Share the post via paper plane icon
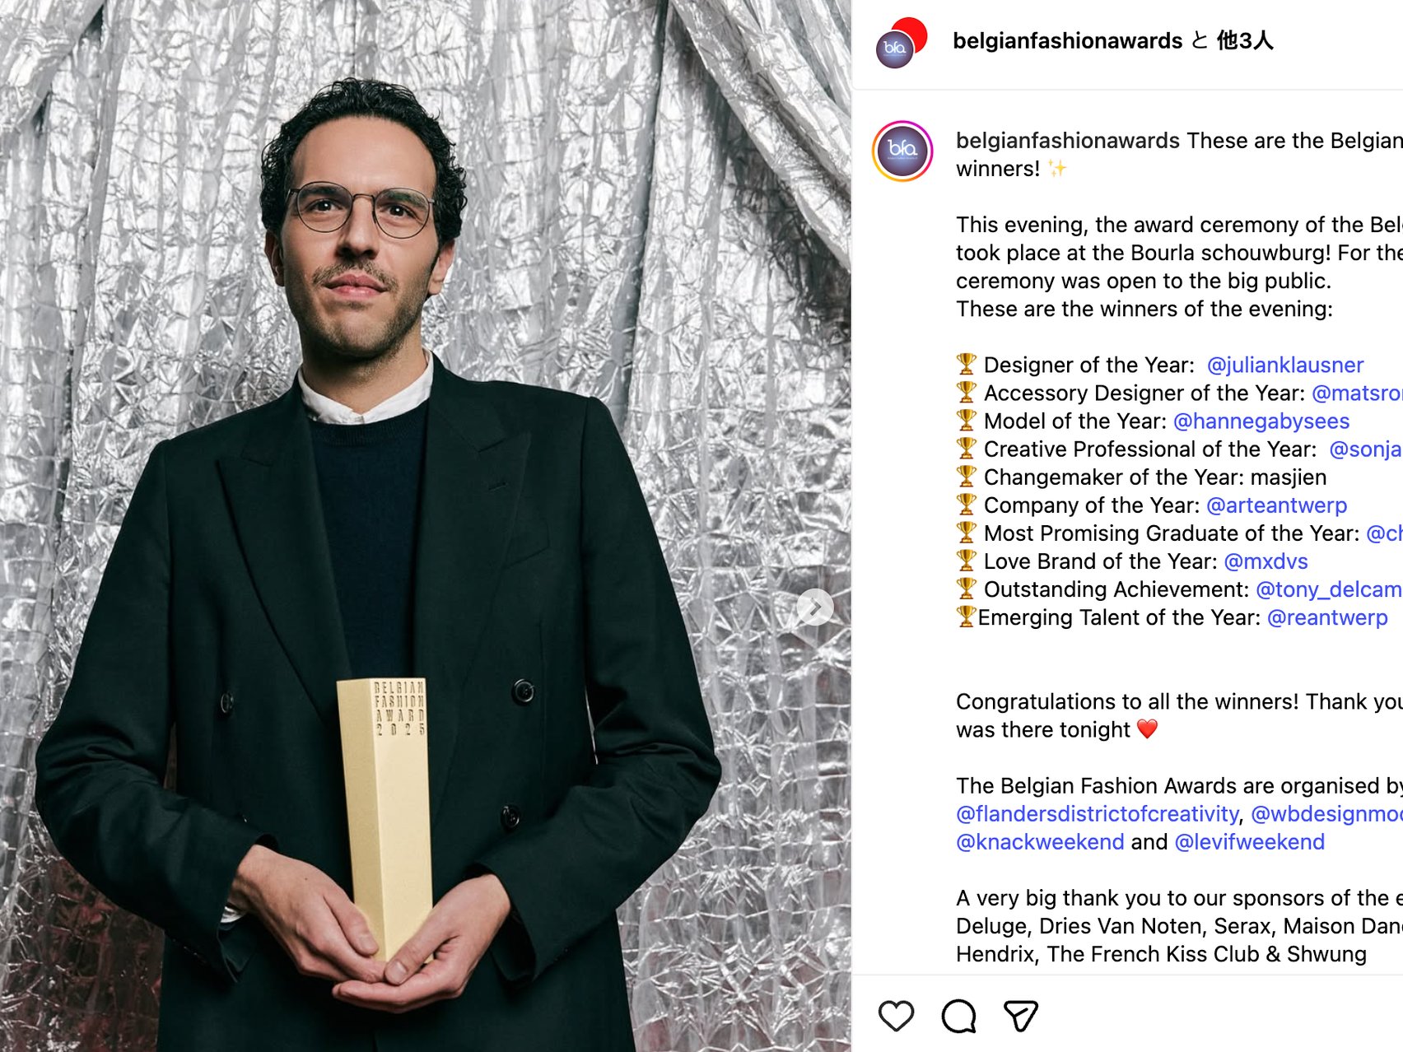 point(1021,1016)
